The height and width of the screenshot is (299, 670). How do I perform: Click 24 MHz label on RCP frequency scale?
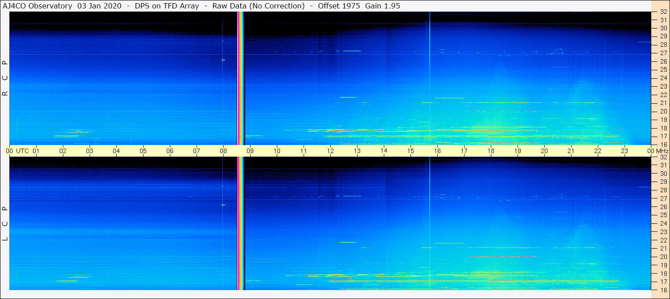pos(663,78)
